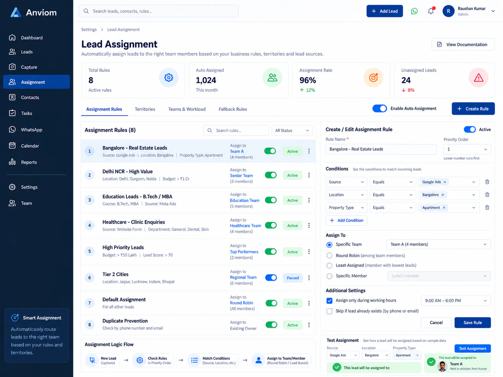Viewport: 503px width, 377px height.
Task: Click the Total Rules gear icon
Action: (169, 77)
